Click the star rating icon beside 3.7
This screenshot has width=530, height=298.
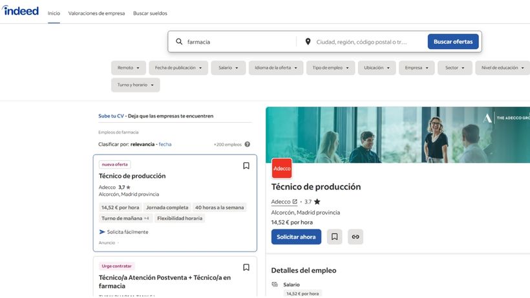317,202
